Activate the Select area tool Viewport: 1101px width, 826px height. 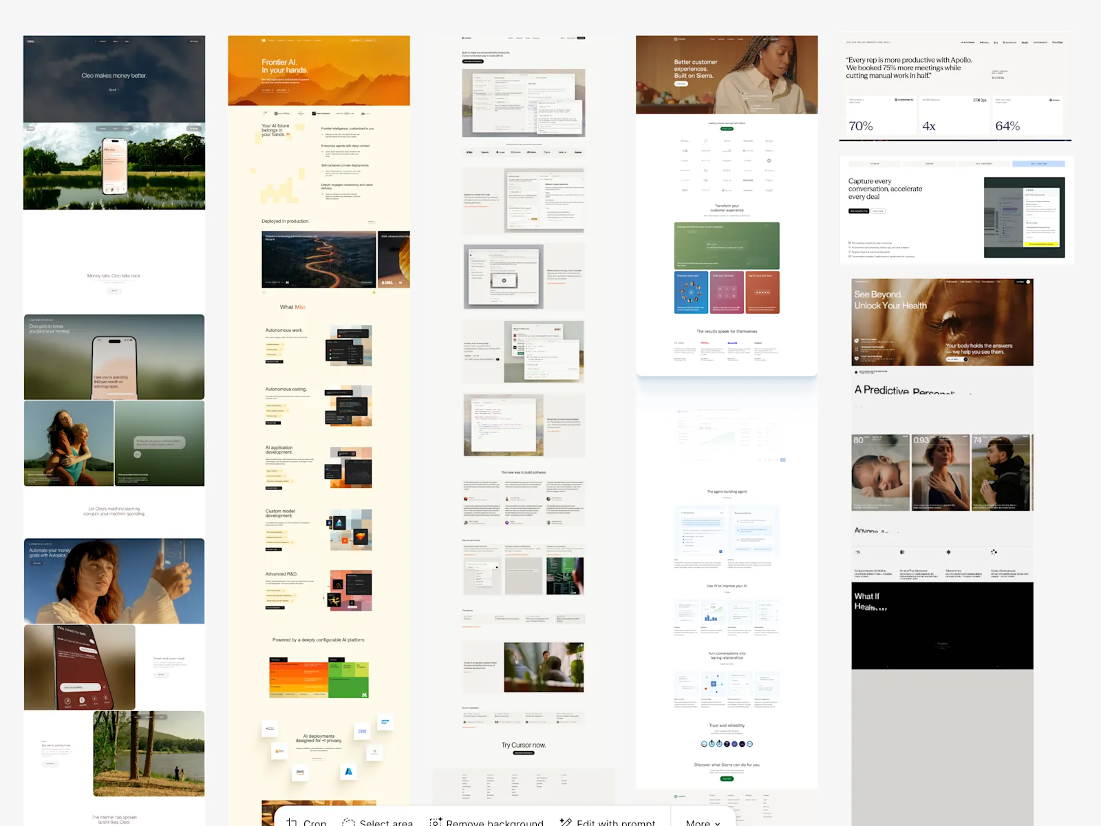378,823
